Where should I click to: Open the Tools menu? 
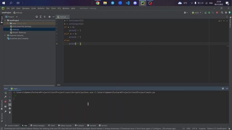tap(53, 8)
